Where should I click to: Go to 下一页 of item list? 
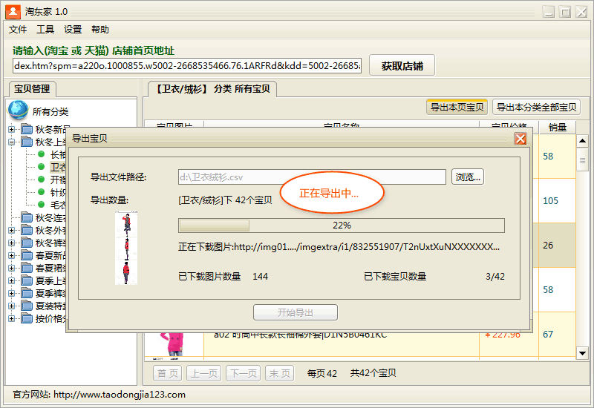tap(244, 374)
